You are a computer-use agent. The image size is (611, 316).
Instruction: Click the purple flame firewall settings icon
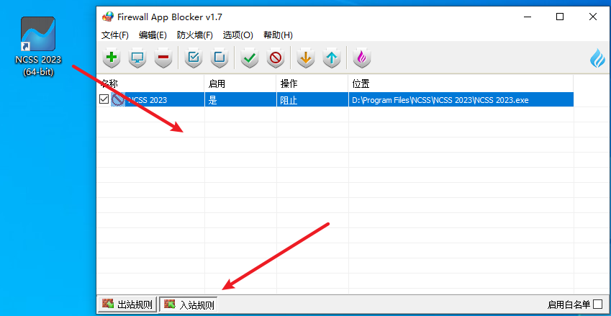[x=361, y=58]
